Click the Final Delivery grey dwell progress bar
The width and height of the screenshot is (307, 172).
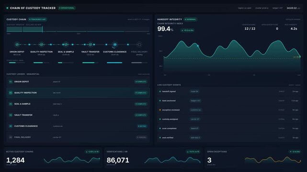click(139, 63)
